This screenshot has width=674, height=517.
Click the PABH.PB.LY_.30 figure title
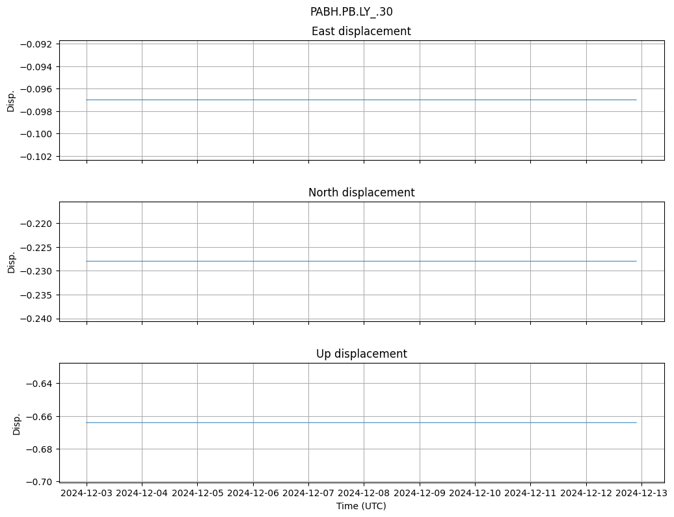pos(351,12)
